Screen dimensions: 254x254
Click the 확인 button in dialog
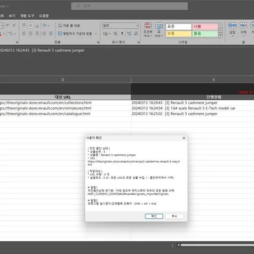click(x=154, y=216)
